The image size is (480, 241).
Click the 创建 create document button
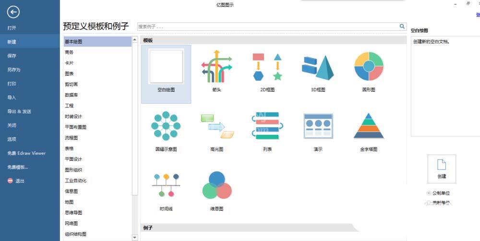pyautogui.click(x=442, y=169)
